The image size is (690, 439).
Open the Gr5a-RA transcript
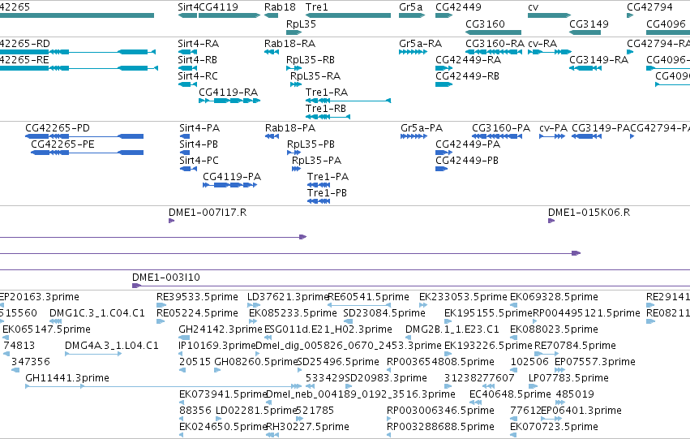[413, 52]
